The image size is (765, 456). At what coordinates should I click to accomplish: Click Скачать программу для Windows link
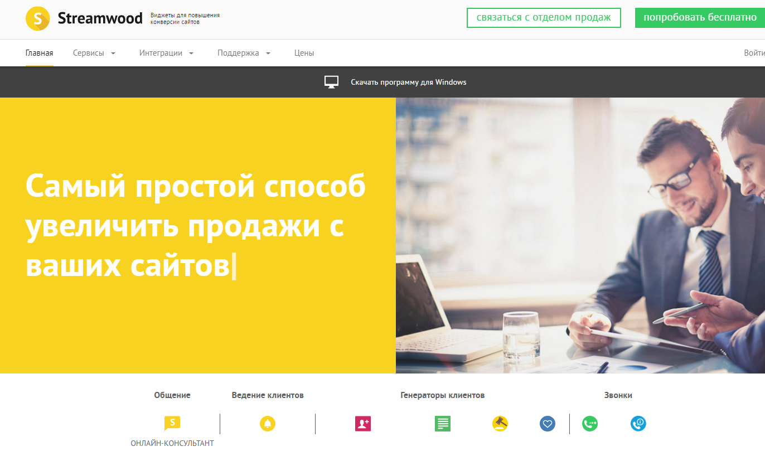409,82
